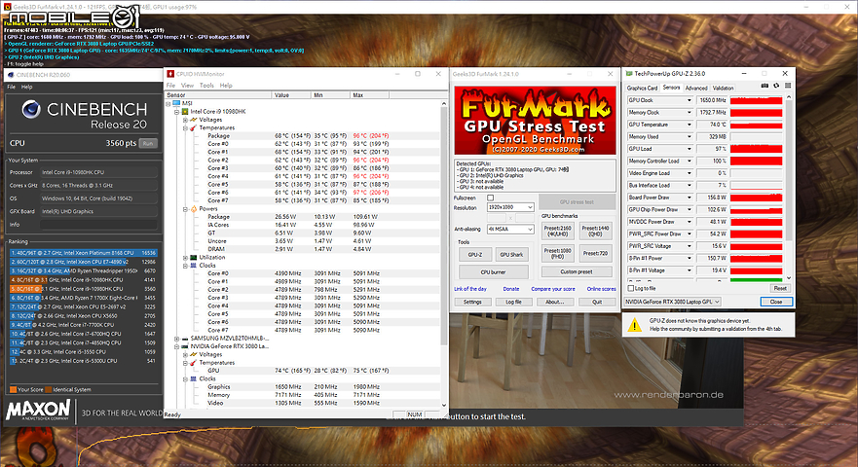Click the Cinebench sphere logo
The height and width of the screenshot is (467, 858).
coord(29,113)
